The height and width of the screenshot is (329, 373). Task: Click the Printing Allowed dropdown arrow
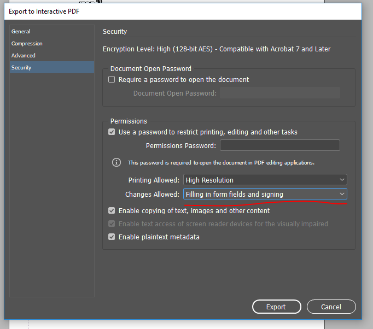coord(342,180)
